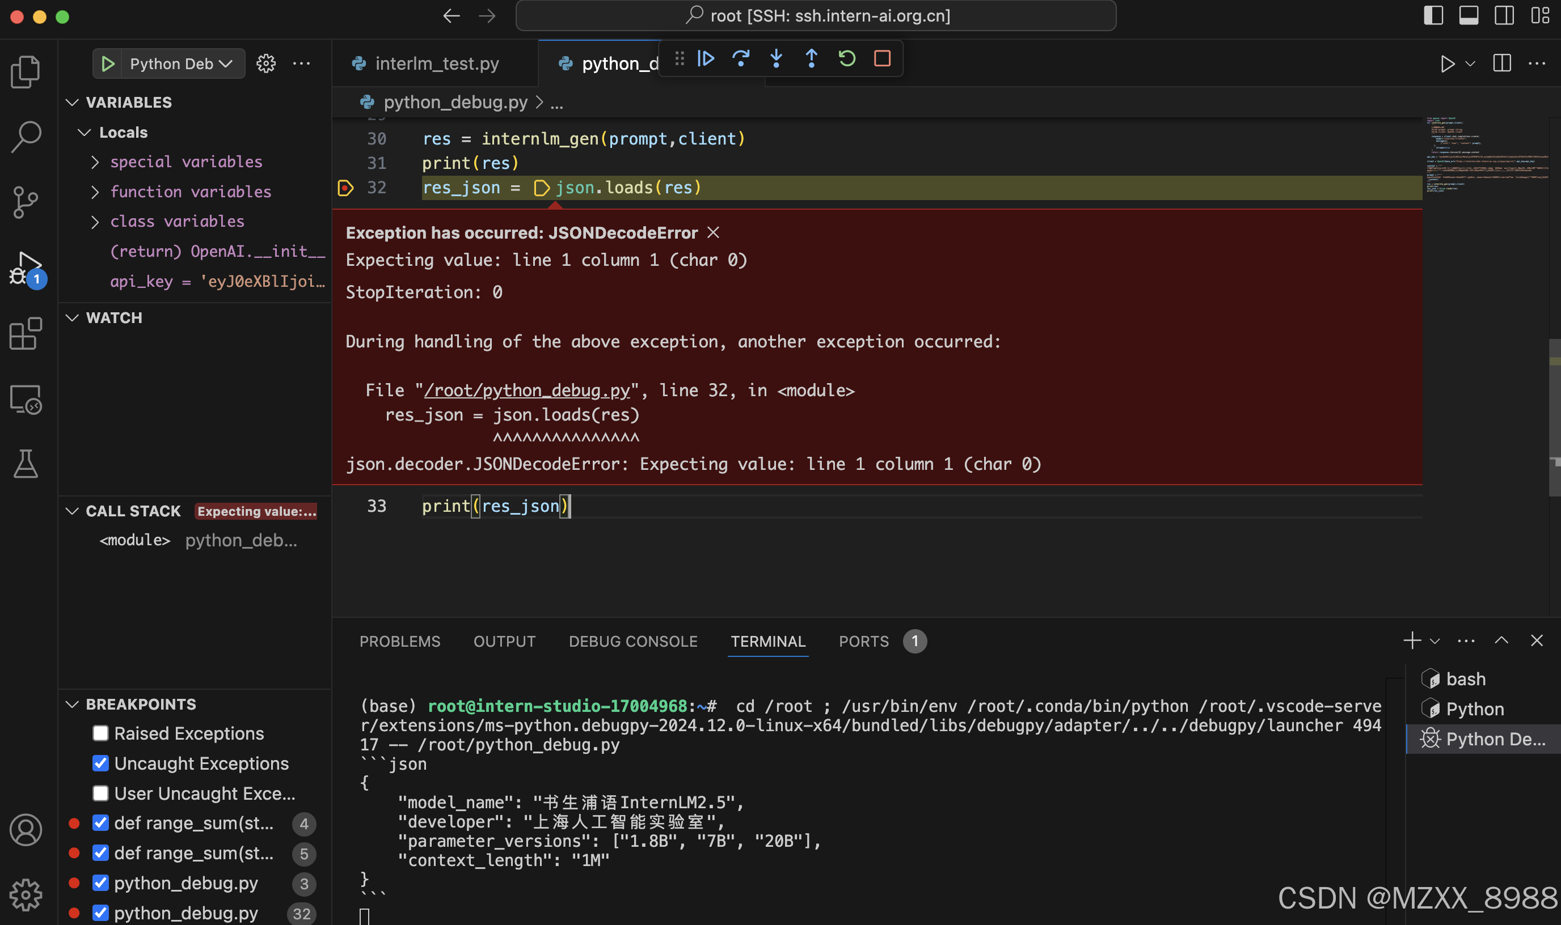Switch to the DEBUG CONSOLE tab
This screenshot has width=1561, height=925.
pos(633,642)
